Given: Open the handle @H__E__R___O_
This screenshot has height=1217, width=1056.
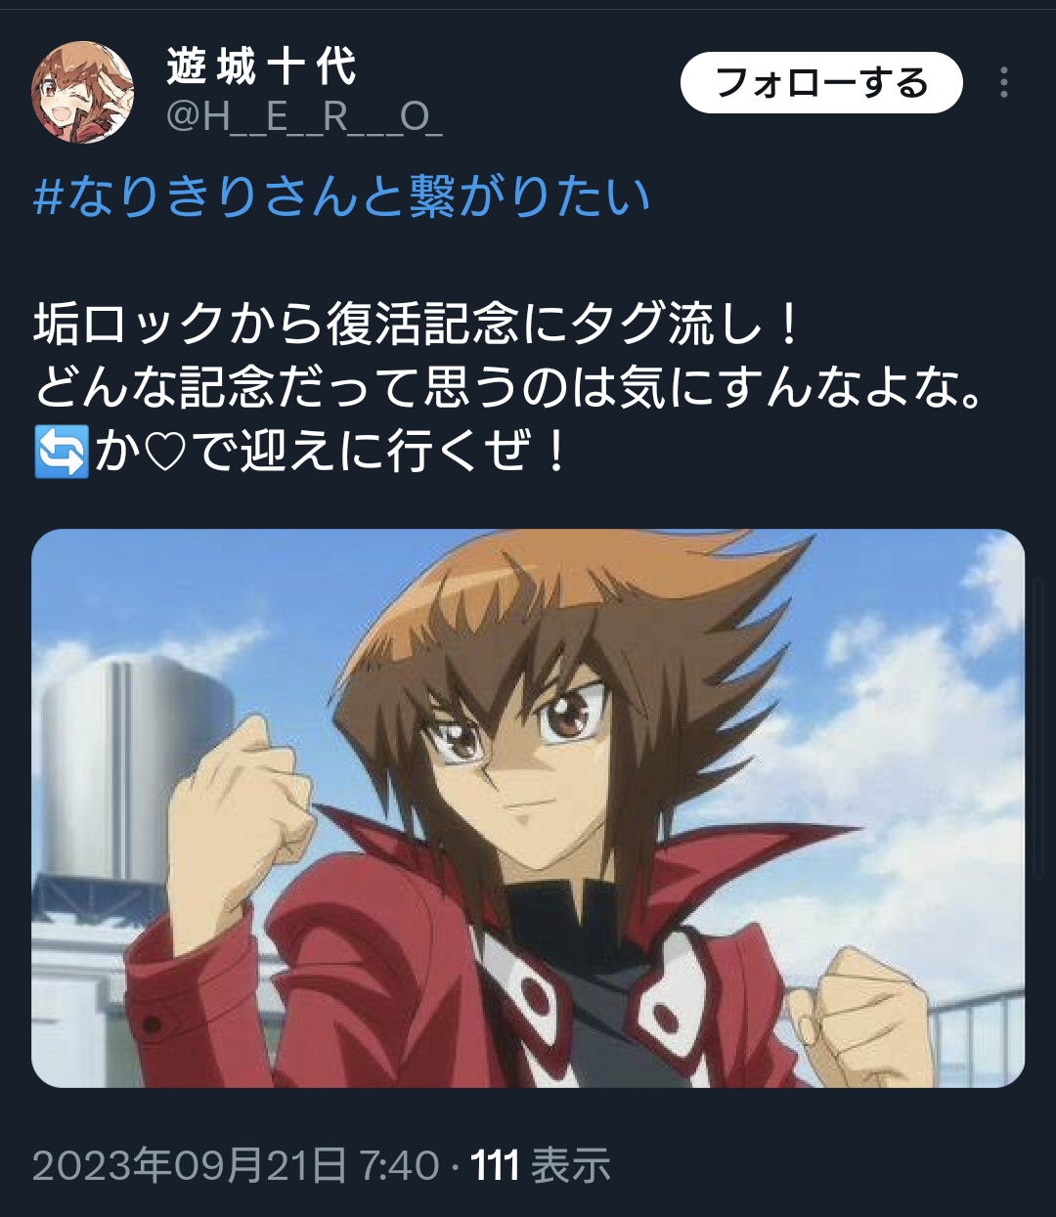Looking at the screenshot, I should coord(304,118).
